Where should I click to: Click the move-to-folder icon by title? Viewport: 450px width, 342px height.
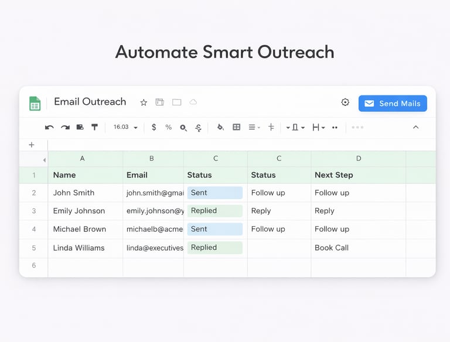(x=159, y=102)
